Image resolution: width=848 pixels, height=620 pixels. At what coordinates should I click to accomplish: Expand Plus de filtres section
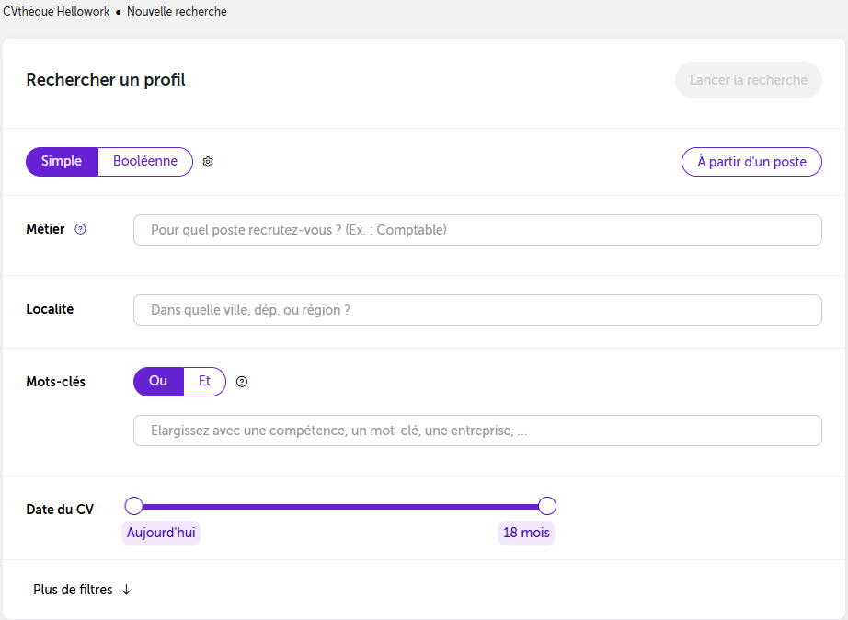point(82,590)
